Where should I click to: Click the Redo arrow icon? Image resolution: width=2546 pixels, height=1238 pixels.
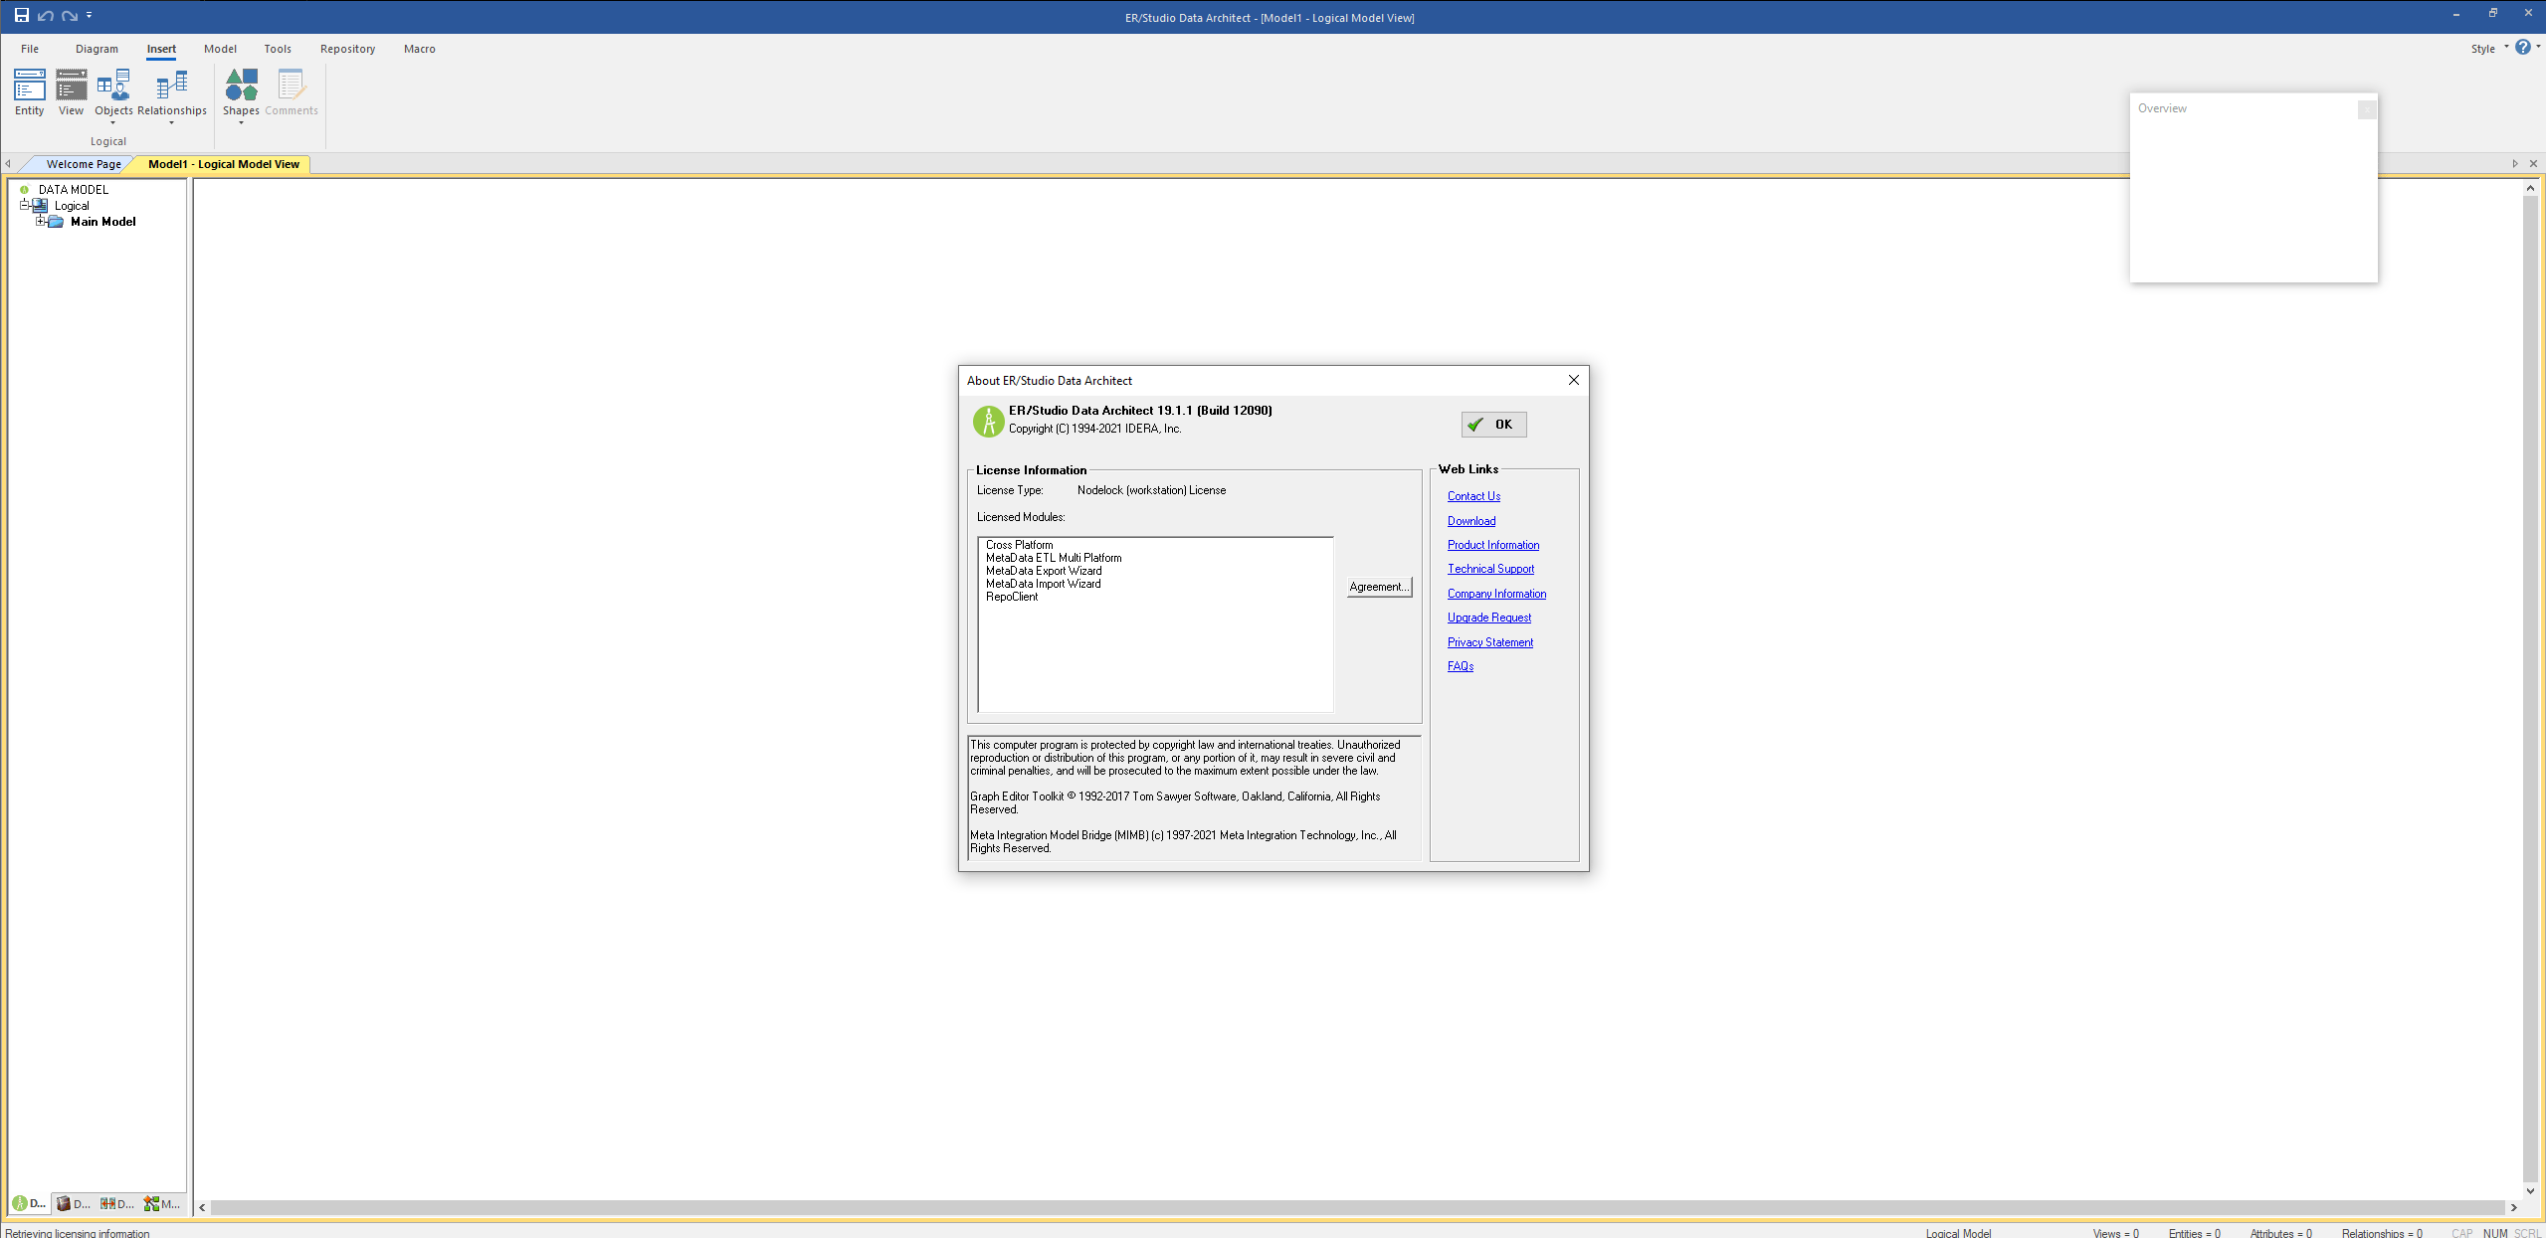click(x=70, y=15)
